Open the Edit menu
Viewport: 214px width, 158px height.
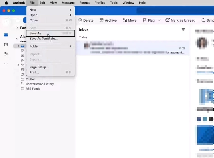[x=42, y=3]
